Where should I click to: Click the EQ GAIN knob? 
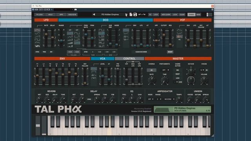pos(140,100)
